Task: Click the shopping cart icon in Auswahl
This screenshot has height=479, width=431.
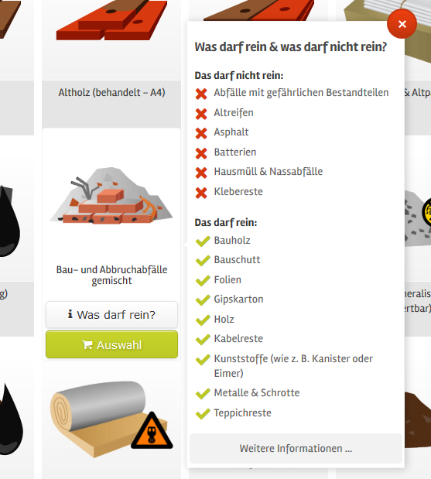Action: [87, 345]
